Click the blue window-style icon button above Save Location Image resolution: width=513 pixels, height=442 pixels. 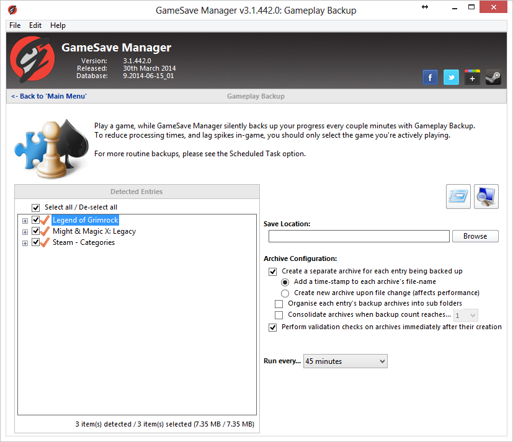[458, 197]
